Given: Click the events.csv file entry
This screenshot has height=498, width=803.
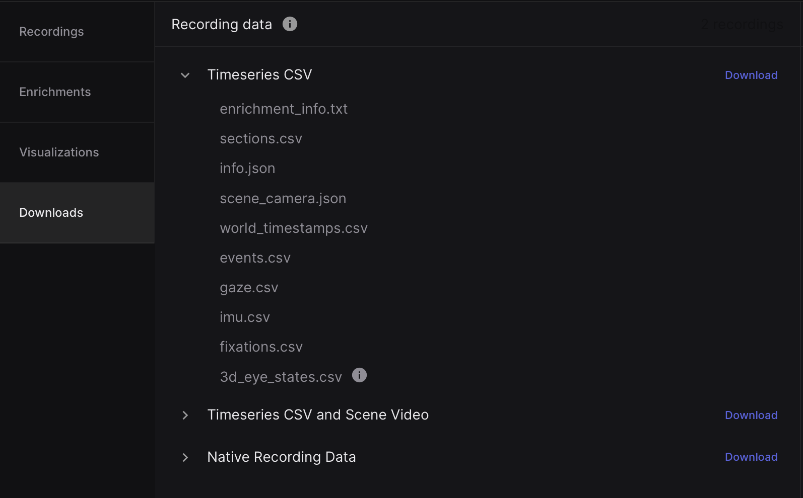Looking at the screenshot, I should coord(255,258).
